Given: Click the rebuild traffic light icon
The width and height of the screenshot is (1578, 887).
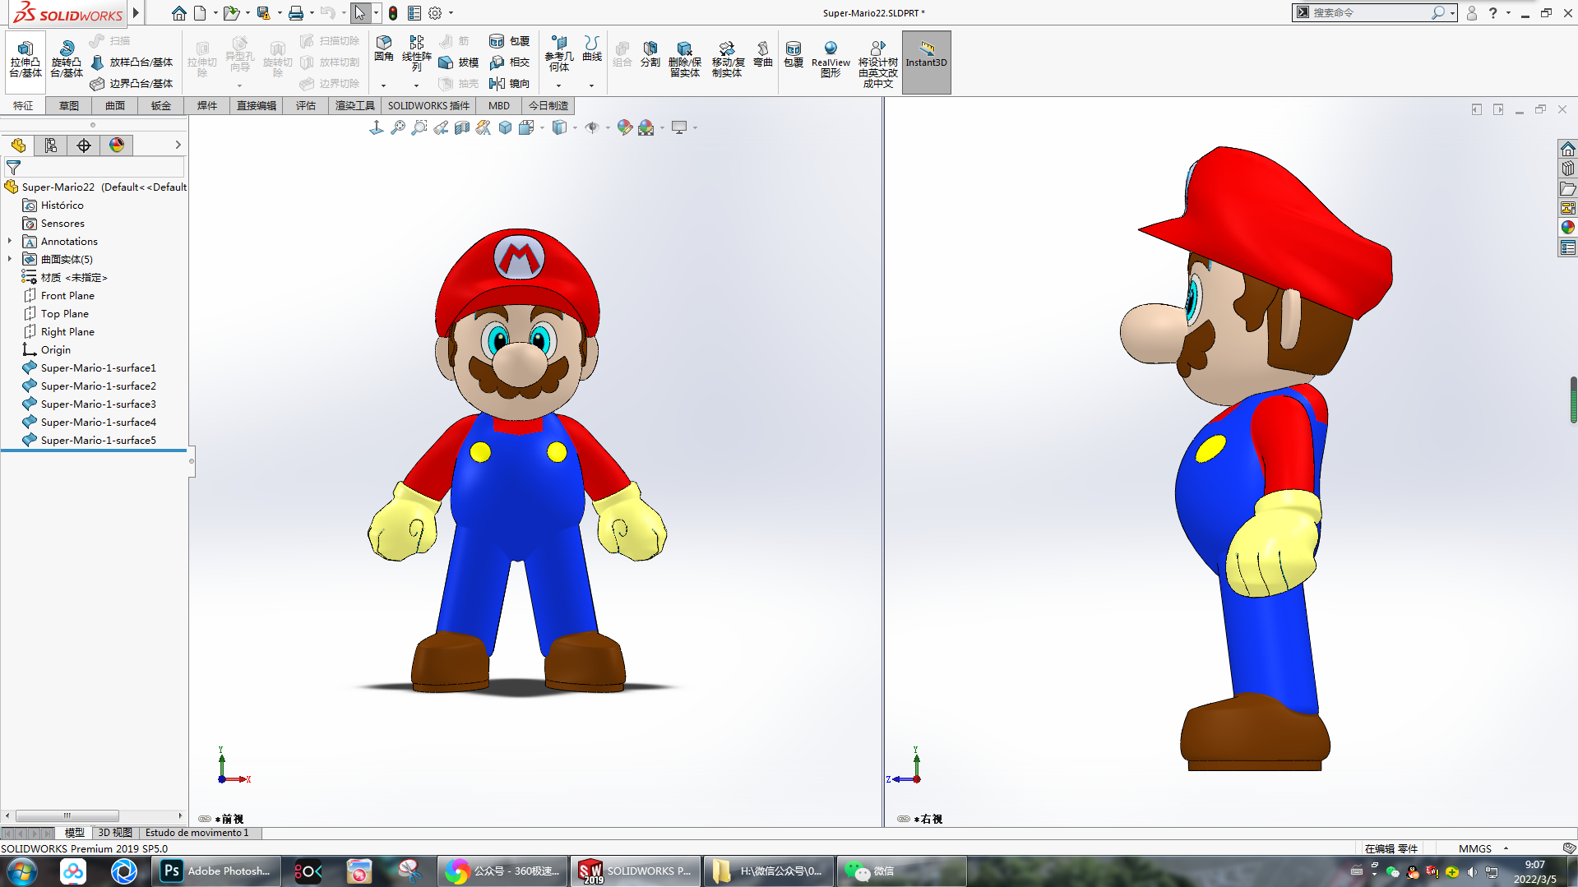Looking at the screenshot, I should [393, 13].
